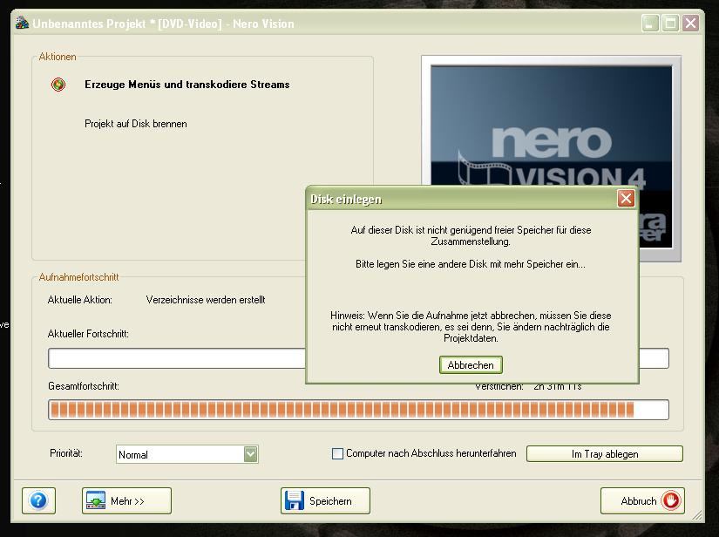Viewport: 719px width, 537px height.
Task: Click the Nero Vision title bar icon
Action: tap(22, 23)
